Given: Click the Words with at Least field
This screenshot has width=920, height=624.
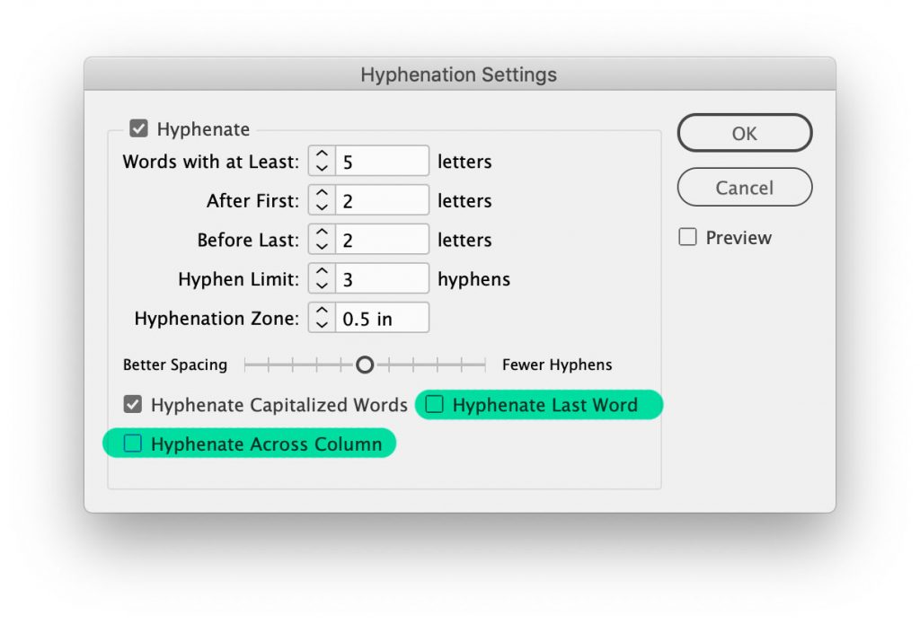Looking at the screenshot, I should pyautogui.click(x=382, y=162).
